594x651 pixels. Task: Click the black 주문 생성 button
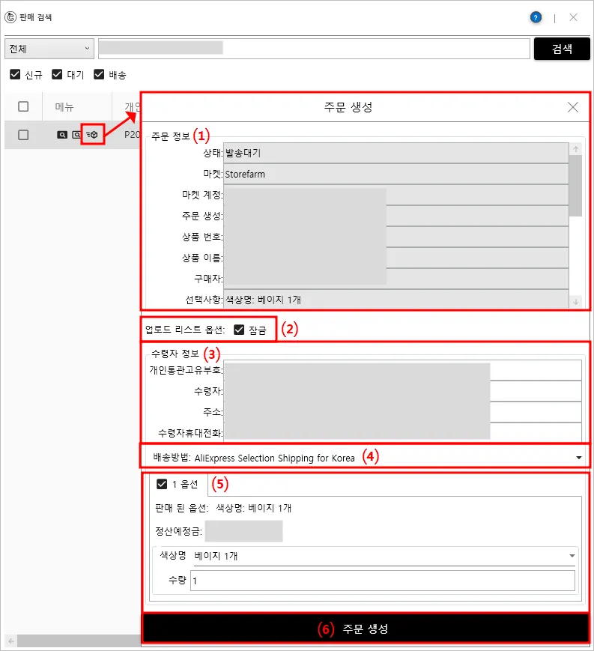pyautogui.click(x=366, y=629)
